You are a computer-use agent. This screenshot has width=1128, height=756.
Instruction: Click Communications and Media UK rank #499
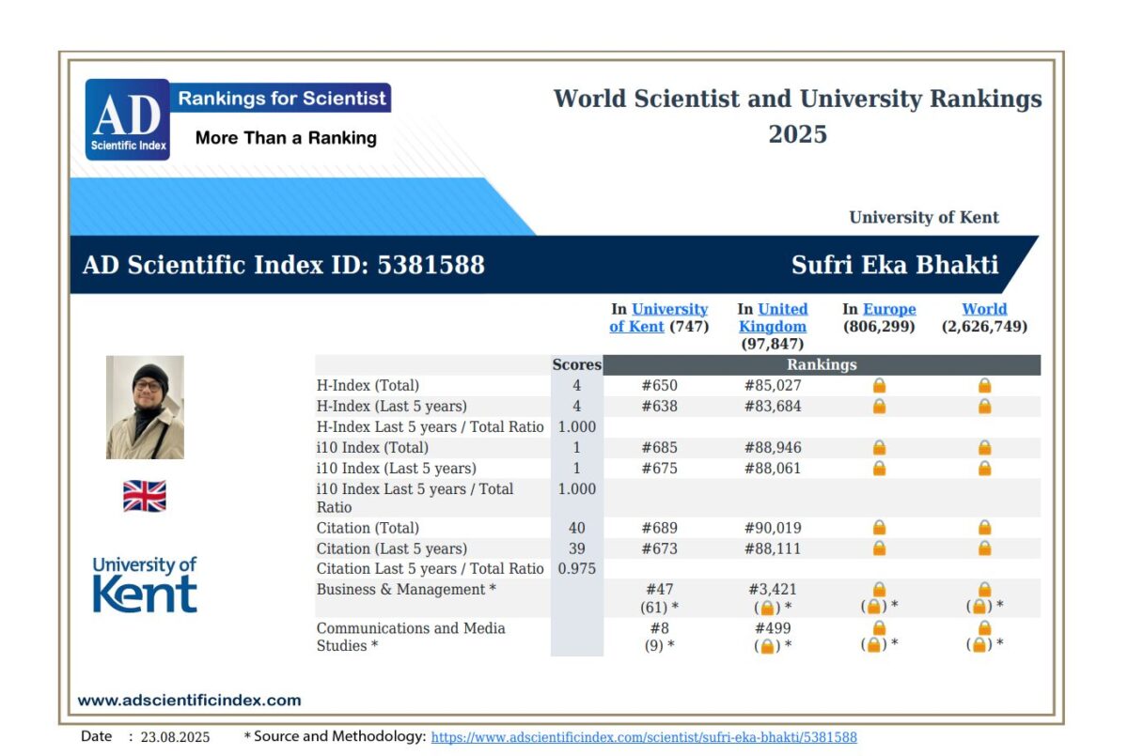coord(773,628)
